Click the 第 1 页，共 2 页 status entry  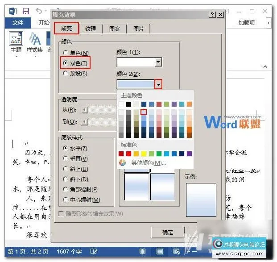28,251
